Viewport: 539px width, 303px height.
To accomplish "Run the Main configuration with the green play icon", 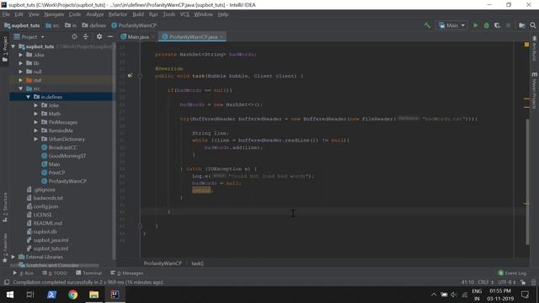I will (475, 25).
